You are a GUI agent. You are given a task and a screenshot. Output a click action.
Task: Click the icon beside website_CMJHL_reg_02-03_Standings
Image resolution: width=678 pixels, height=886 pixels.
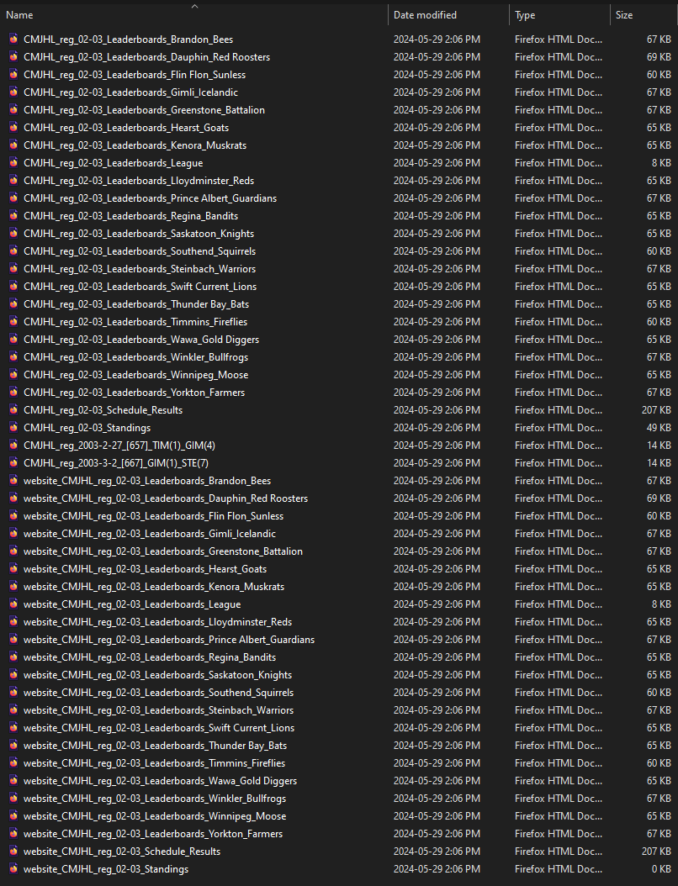(x=13, y=869)
